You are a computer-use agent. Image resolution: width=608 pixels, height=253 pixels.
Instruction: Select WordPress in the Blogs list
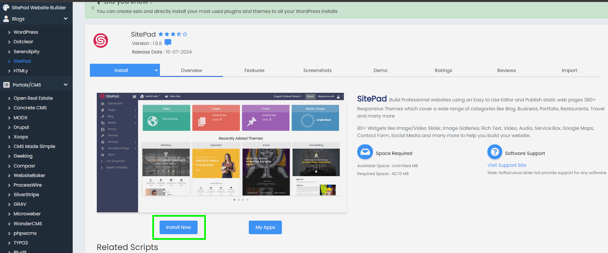point(26,32)
